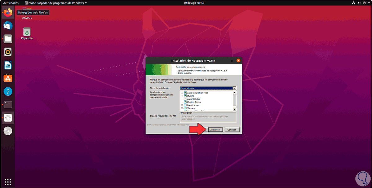Screen dimensions: 372x188
Task: Click components list scrollbar down arrow
Action: coord(234,109)
